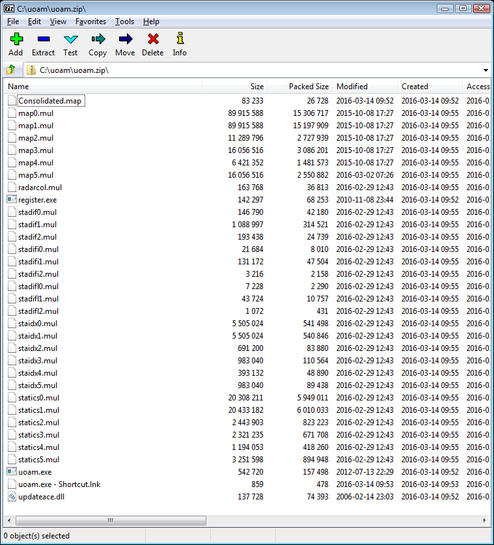Image resolution: width=494 pixels, height=545 pixels.
Task: Open the File menu
Action: point(13,21)
